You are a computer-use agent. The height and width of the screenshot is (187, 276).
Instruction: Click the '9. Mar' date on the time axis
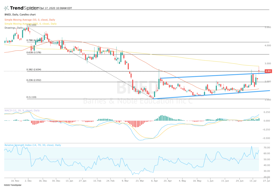125,181
